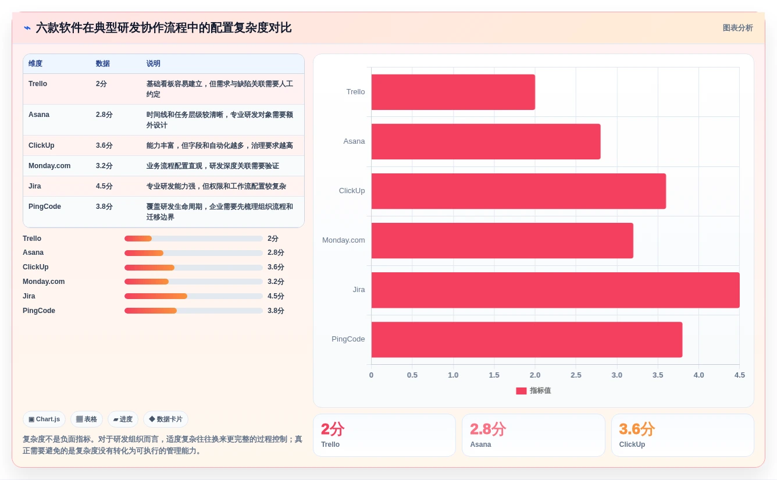
Task: Click the 4.5 tick on the x-axis
Action: point(740,375)
